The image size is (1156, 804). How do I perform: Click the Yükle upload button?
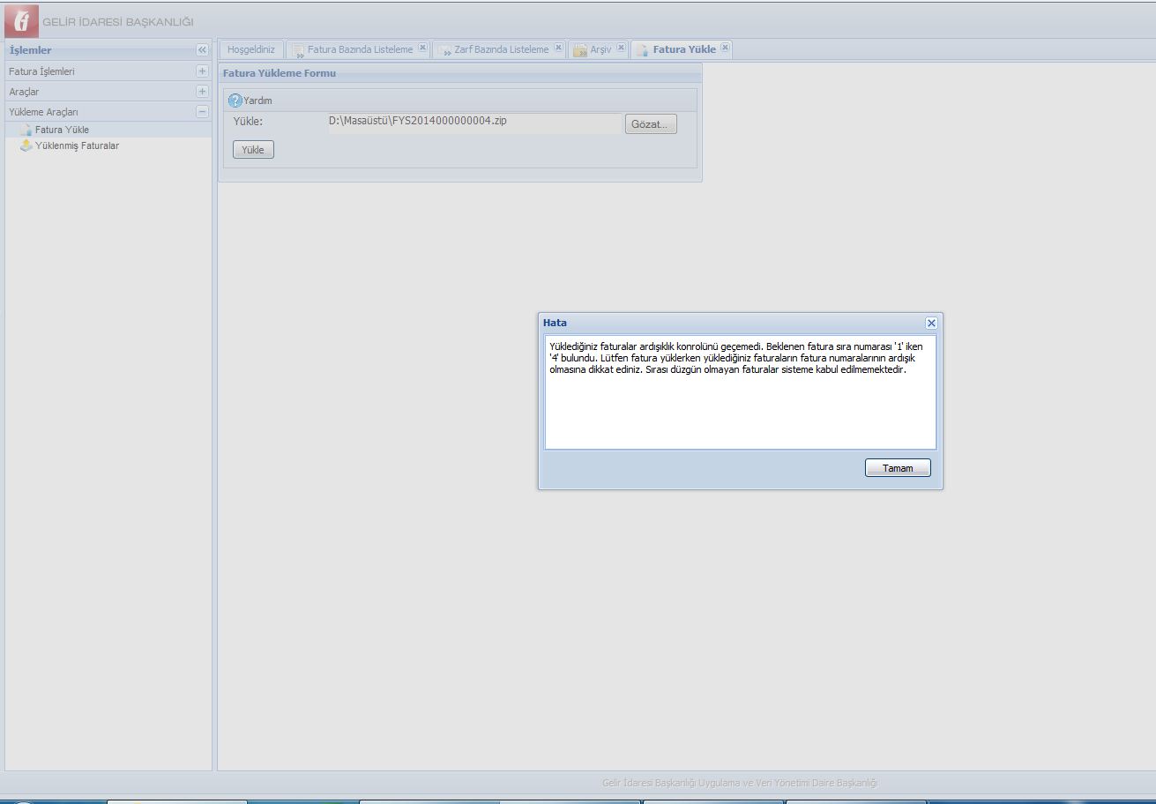253,150
